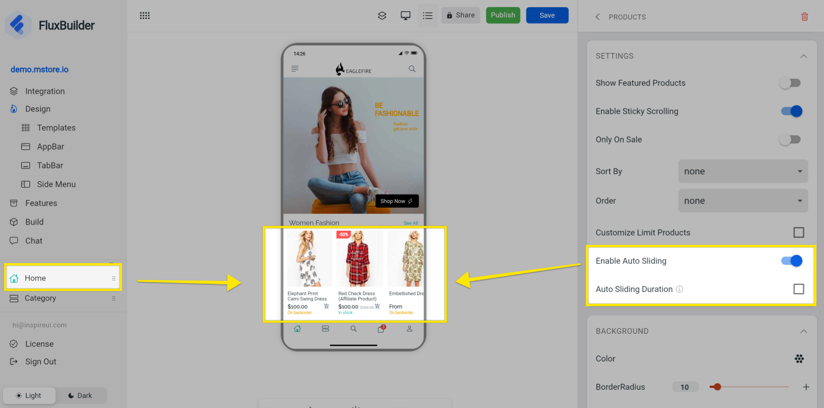This screenshot has height=408, width=824.
Task: Toggle Show Featured Products switch
Action: click(x=790, y=83)
